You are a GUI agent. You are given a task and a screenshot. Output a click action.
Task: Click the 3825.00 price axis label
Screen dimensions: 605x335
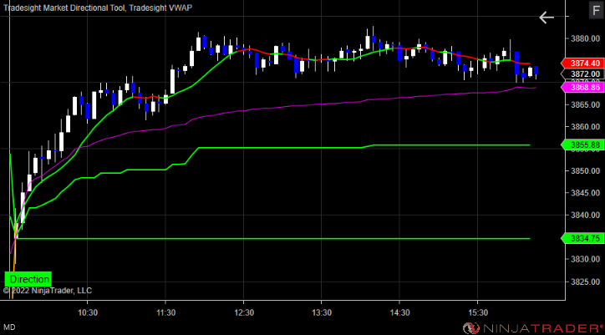pyautogui.click(x=585, y=282)
